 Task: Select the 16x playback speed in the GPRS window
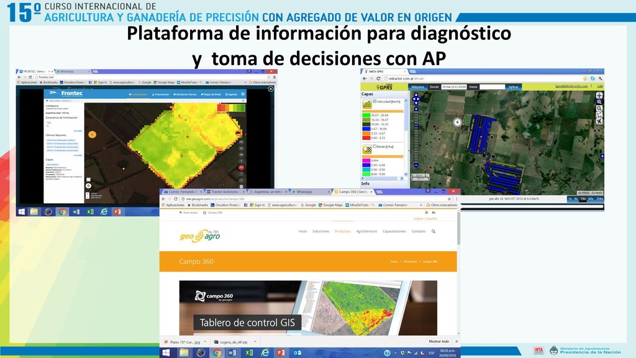pyautogui.click(x=583, y=199)
